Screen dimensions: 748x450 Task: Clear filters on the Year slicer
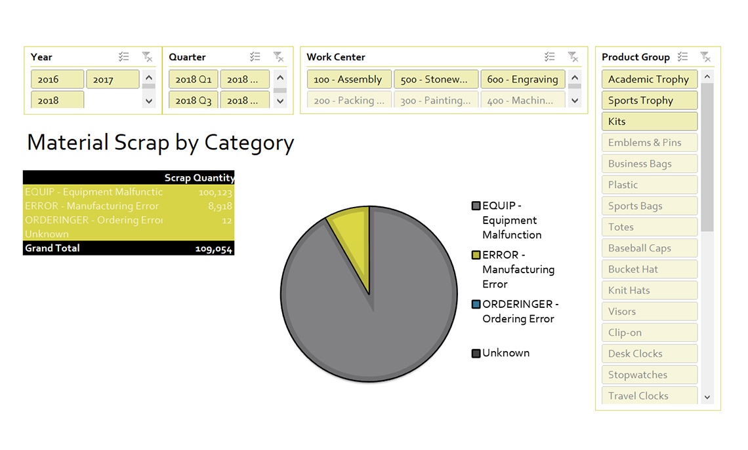click(148, 56)
